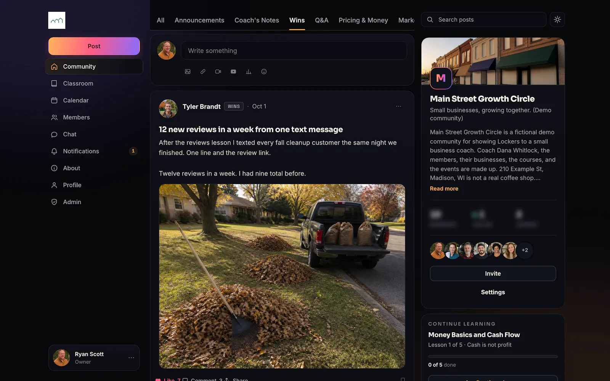Open the three-dot menu on Tyler Brandt's post
Image resolution: width=610 pixels, height=381 pixels.
[398, 106]
